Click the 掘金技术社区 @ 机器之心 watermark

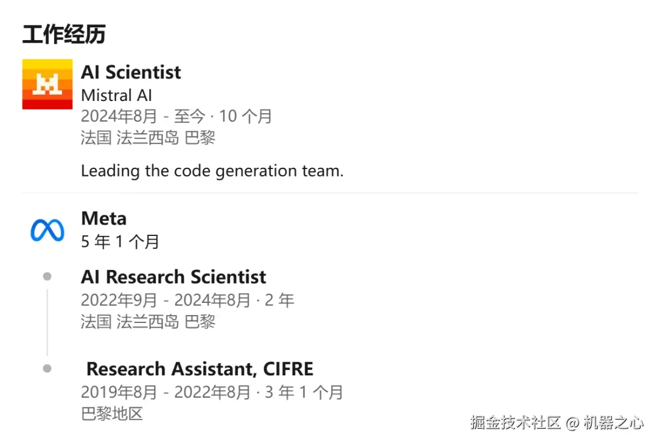tap(556, 423)
